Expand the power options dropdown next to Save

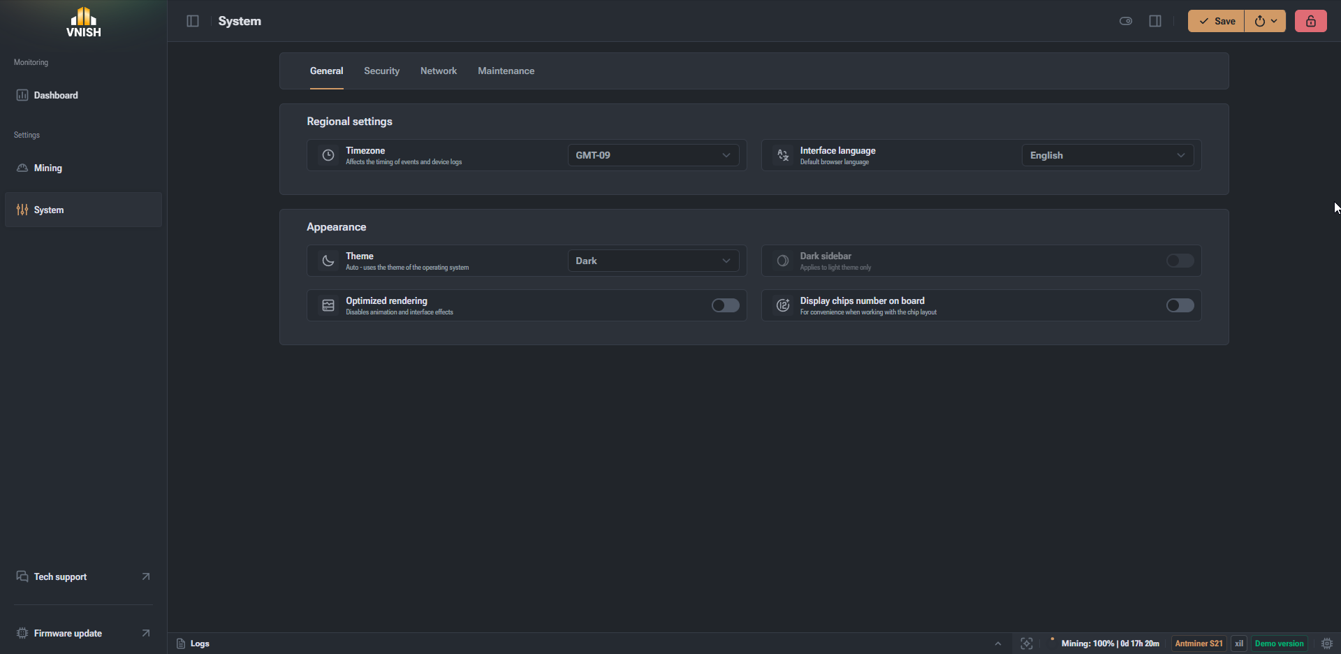pyautogui.click(x=1266, y=21)
